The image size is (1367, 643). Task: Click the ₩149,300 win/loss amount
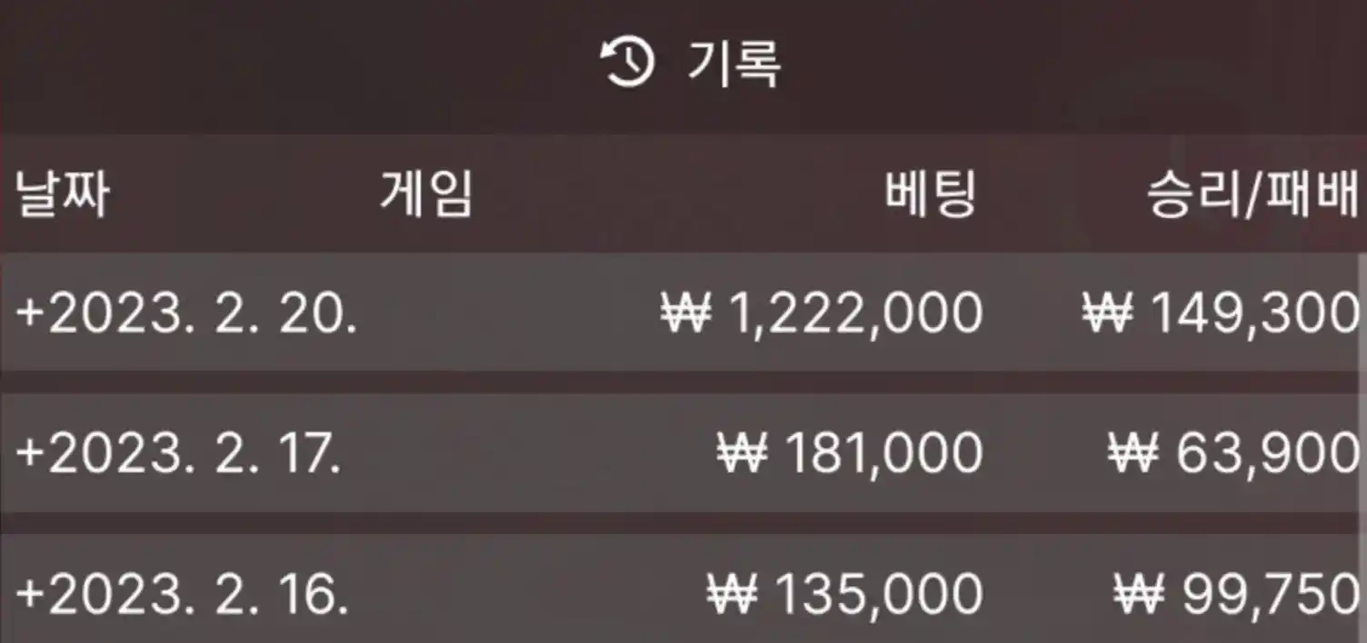(1220, 313)
